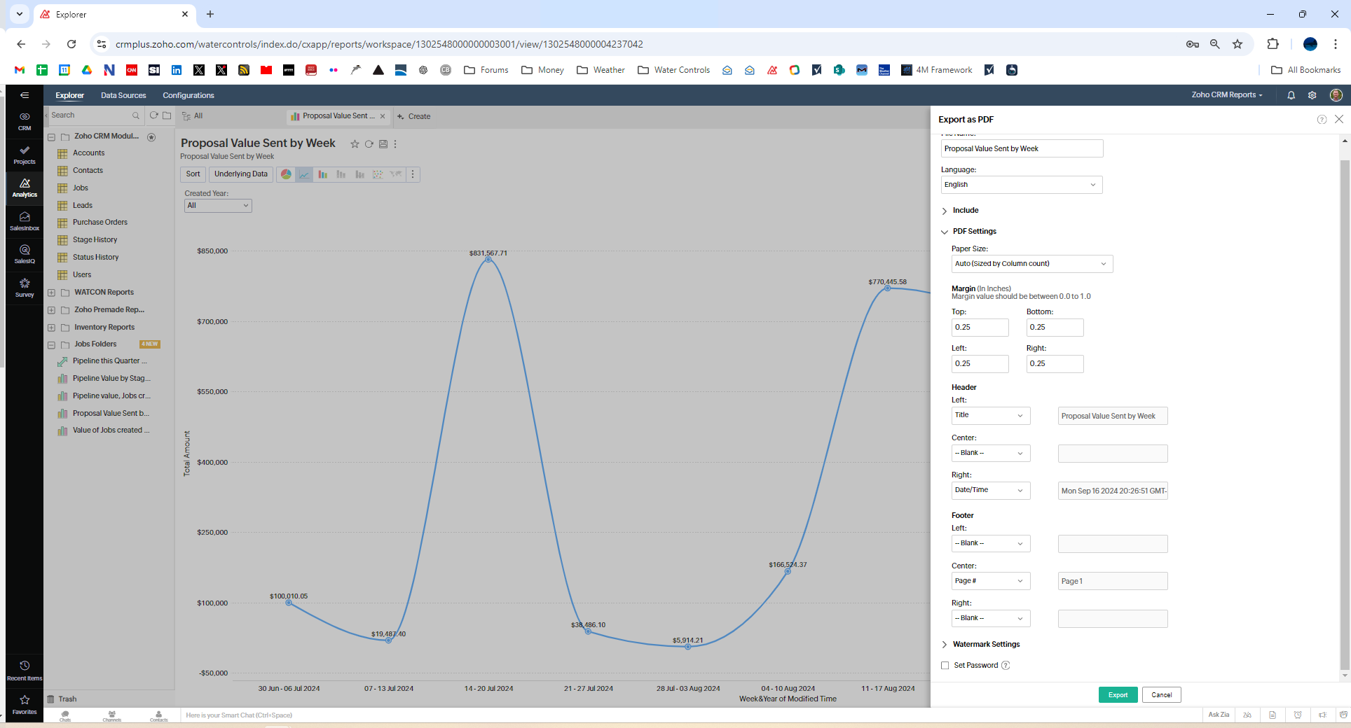This screenshot has width=1351, height=728.
Task: Open help icon in Export as PDF panel
Action: click(x=1322, y=120)
